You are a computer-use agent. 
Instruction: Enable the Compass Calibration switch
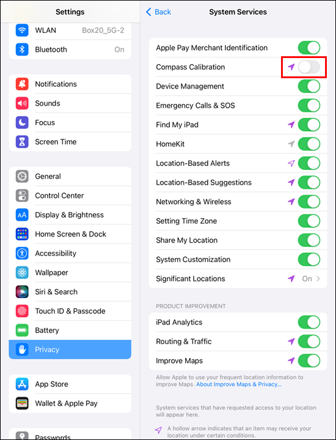click(309, 67)
